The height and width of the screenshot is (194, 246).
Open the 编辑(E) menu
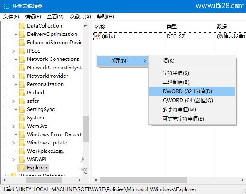(x=33, y=17)
